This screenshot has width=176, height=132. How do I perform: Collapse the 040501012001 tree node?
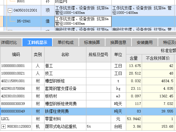[10, 11]
